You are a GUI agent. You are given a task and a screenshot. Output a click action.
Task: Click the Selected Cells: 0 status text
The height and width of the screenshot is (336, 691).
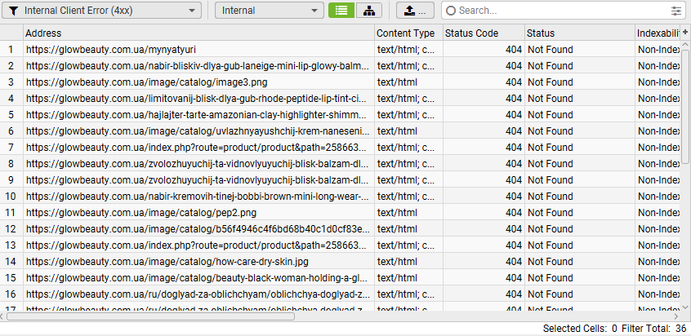[x=580, y=328]
